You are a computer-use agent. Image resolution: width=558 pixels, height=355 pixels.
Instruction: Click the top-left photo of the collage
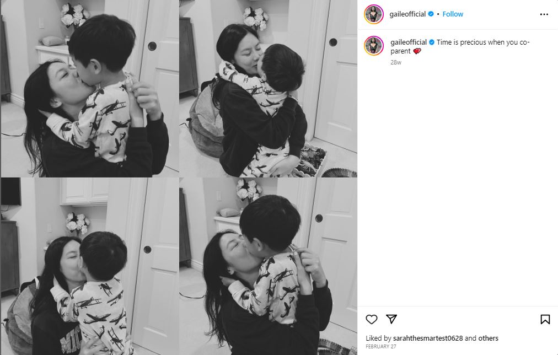point(90,89)
